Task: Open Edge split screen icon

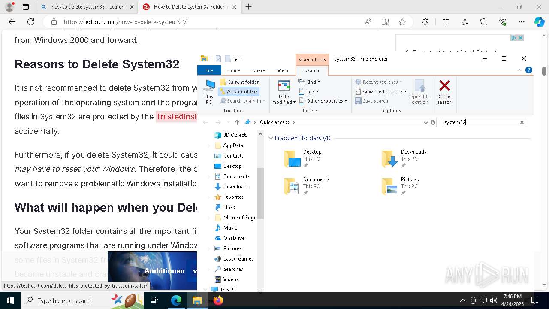Action: coord(446,22)
